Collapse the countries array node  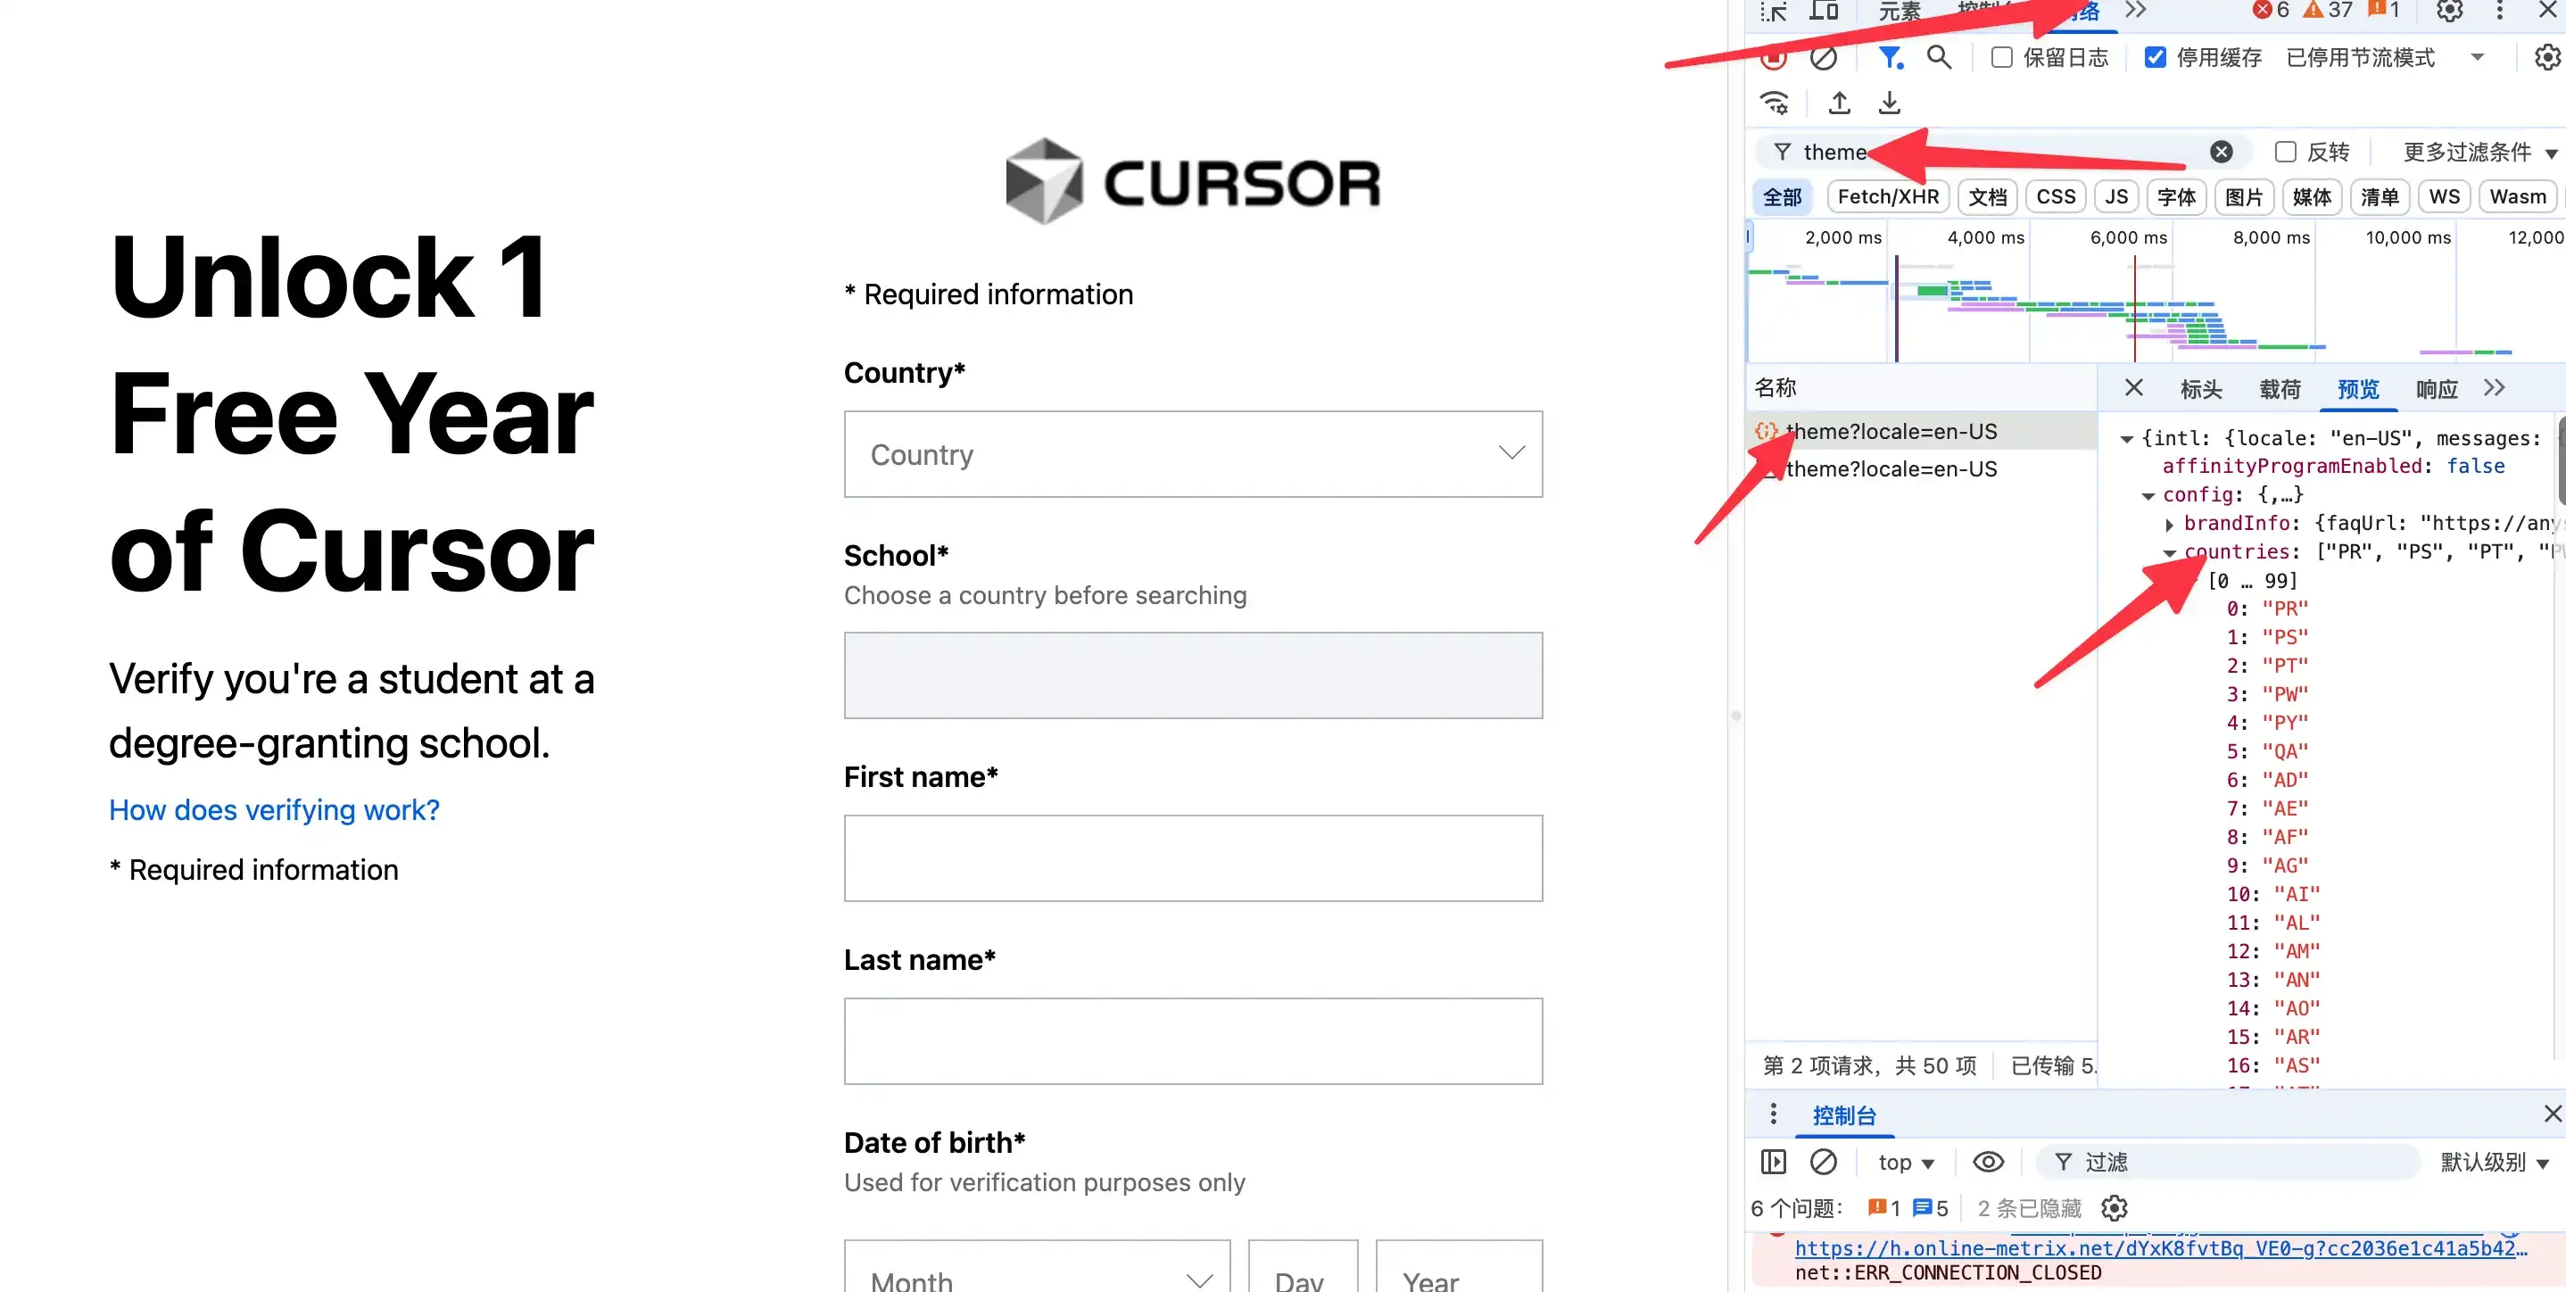coord(2170,553)
